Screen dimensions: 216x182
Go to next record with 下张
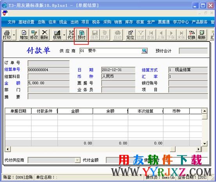(x=171, y=35)
